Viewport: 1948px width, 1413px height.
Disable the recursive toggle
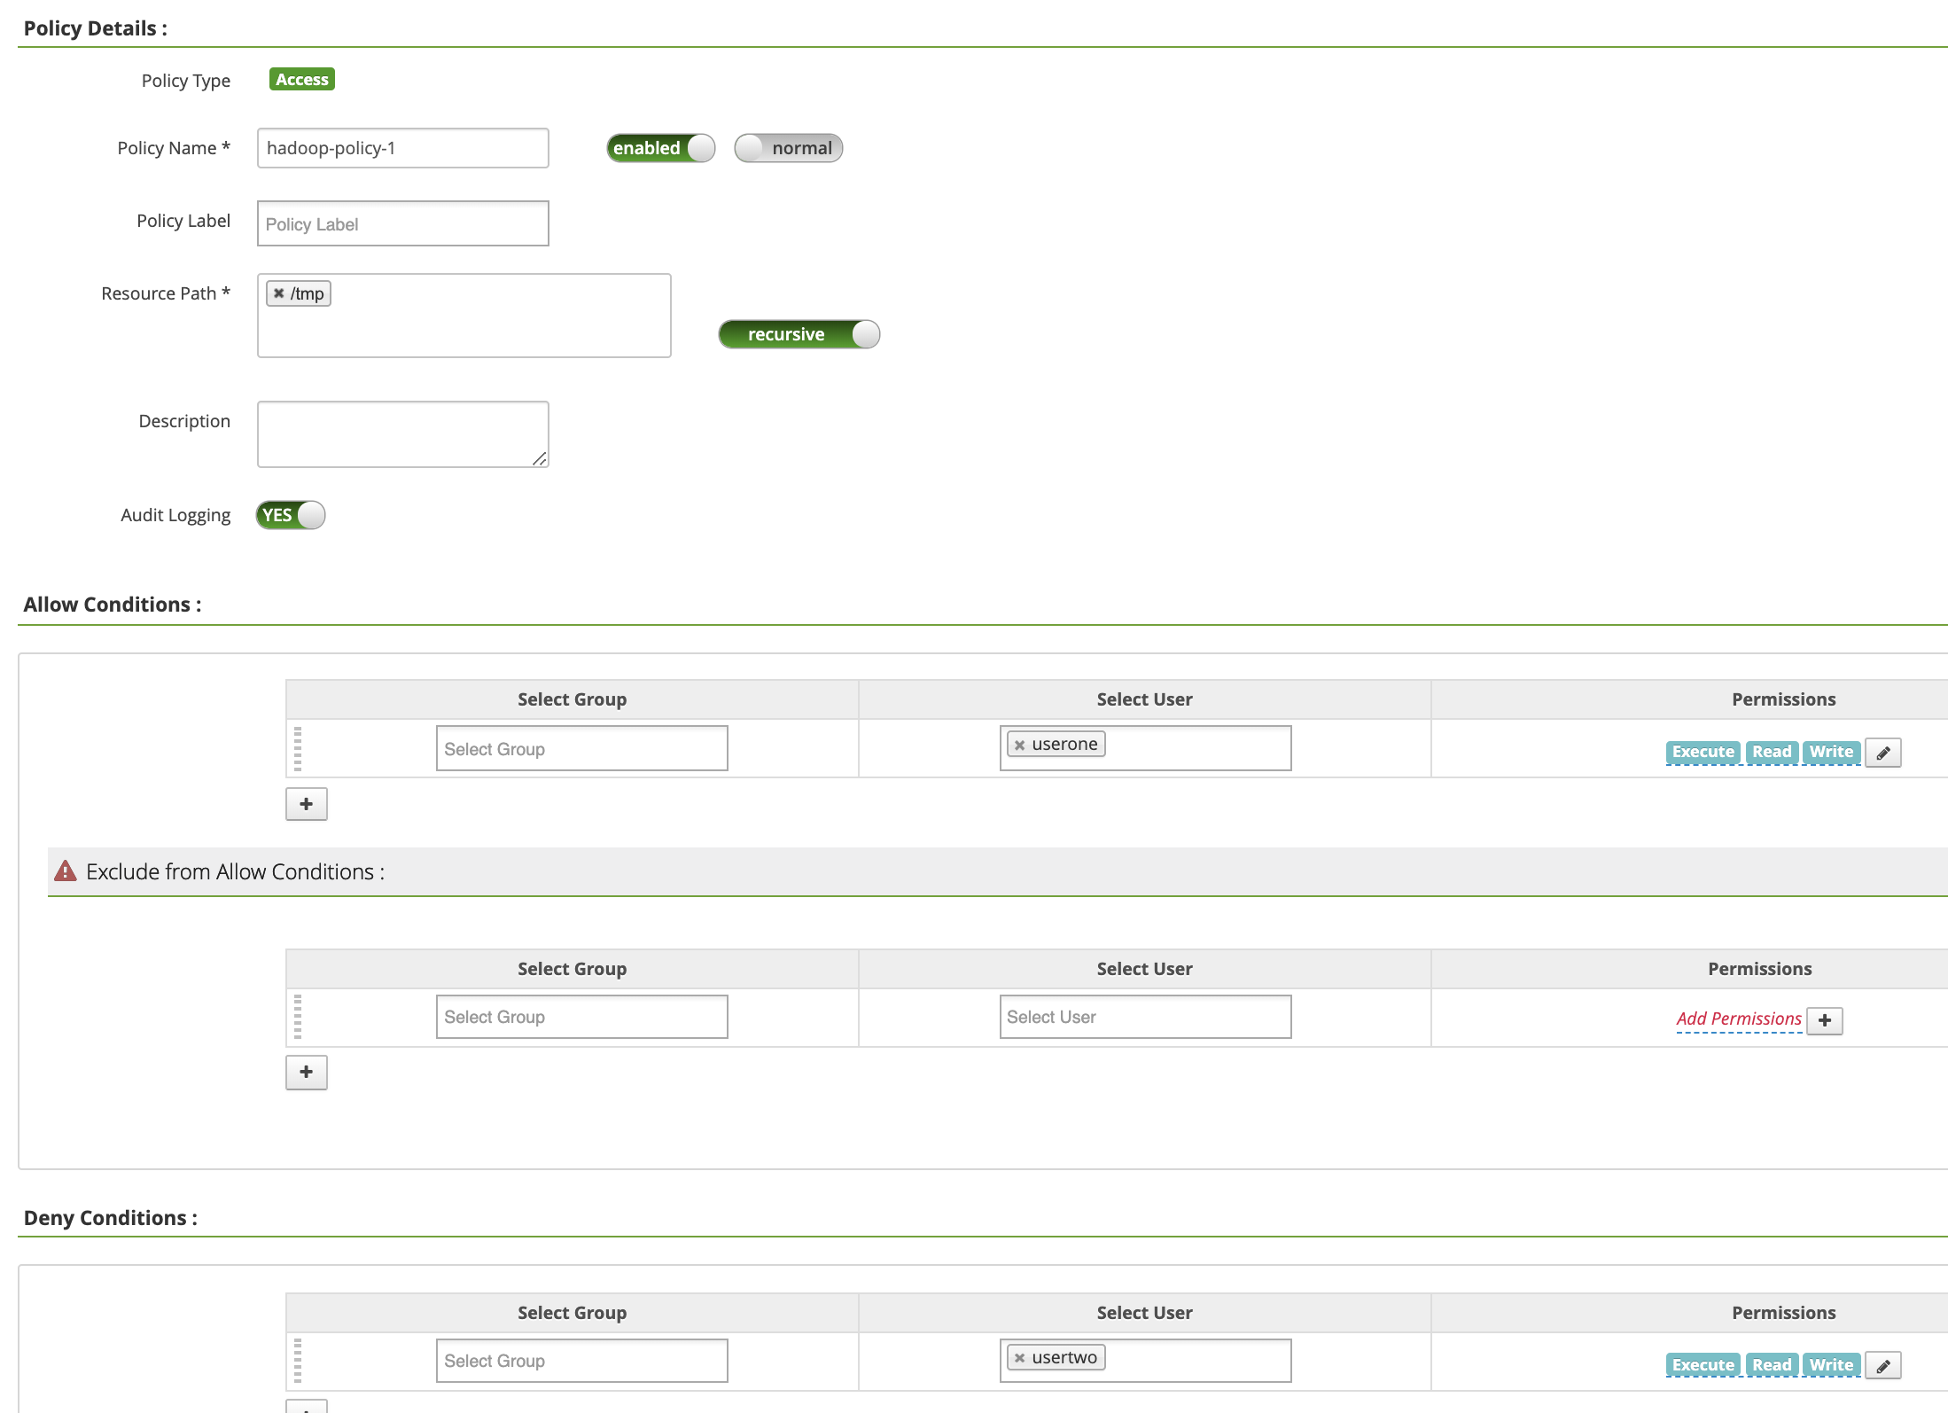click(799, 334)
